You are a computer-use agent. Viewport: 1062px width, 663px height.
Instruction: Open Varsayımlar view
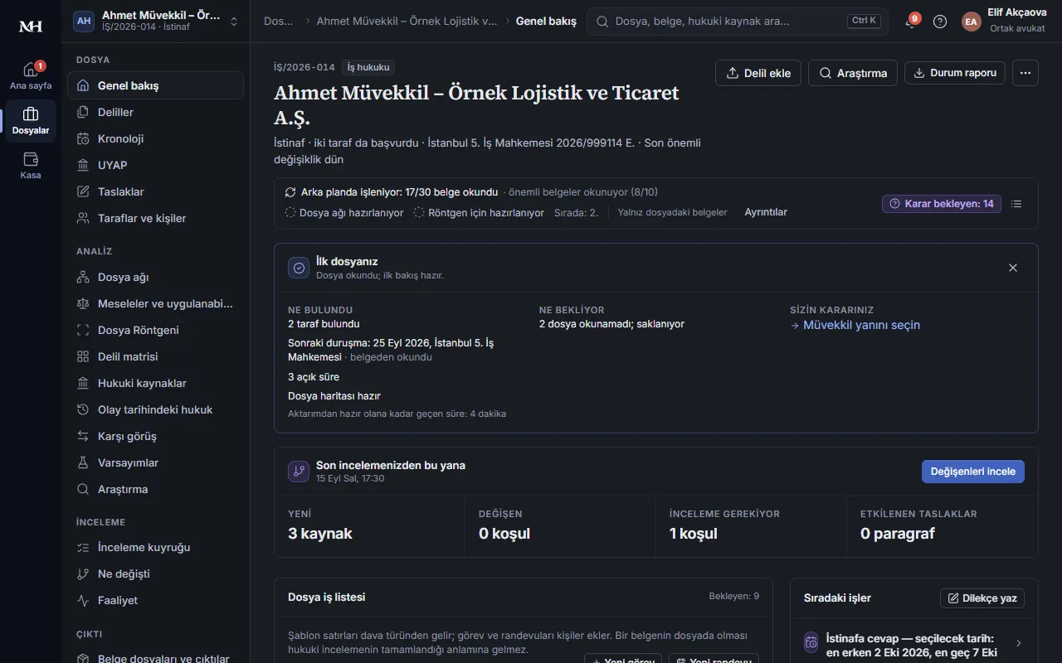pos(155,462)
